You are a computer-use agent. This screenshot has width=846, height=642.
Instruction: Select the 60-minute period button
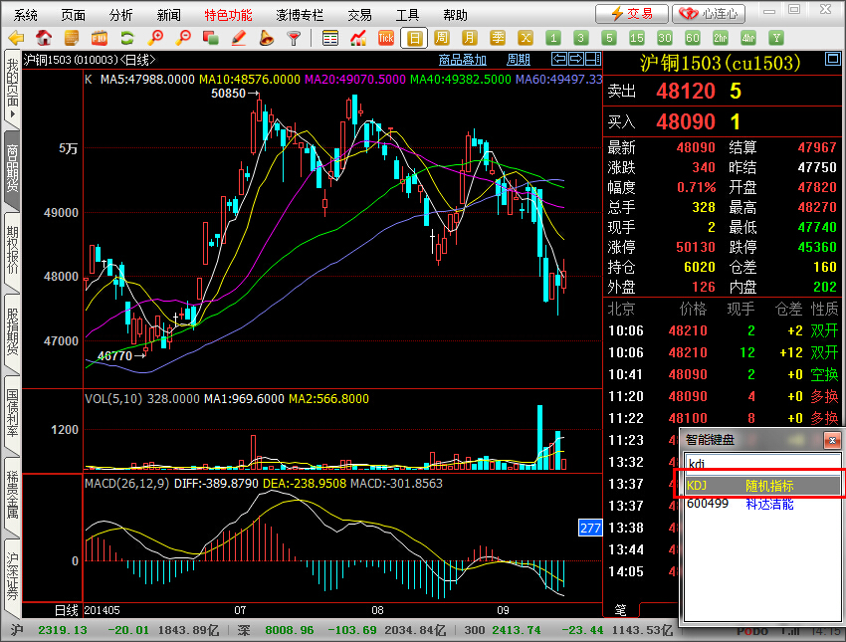[693, 38]
